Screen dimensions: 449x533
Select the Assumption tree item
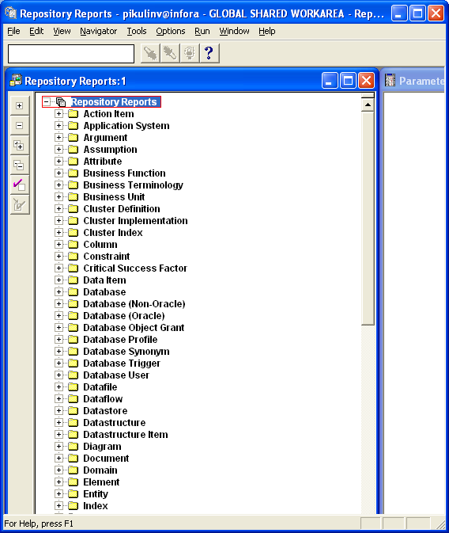pos(111,150)
